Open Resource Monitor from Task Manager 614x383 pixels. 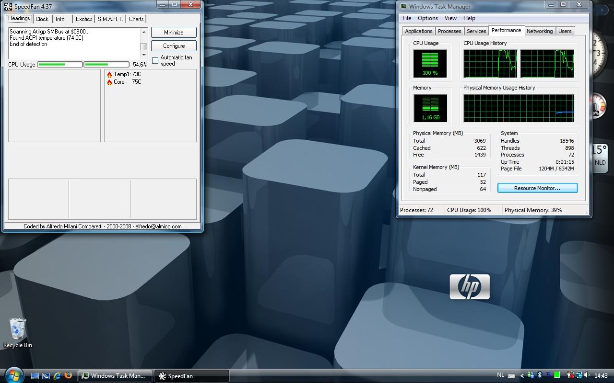tap(537, 188)
